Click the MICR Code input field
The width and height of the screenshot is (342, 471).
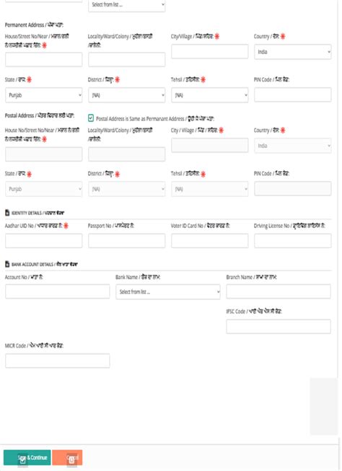[58, 361]
